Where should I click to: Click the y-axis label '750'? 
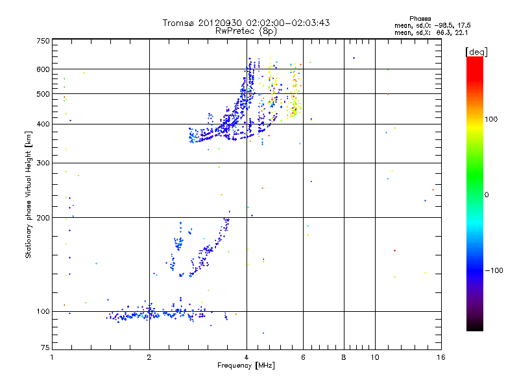[x=43, y=41]
